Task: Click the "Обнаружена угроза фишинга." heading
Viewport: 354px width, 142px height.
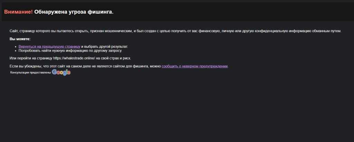Action: coord(74,12)
